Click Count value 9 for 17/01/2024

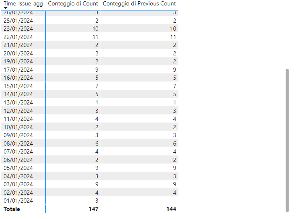tap(97, 70)
